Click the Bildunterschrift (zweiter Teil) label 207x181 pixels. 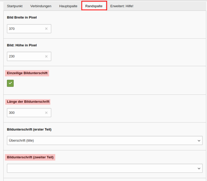pyautogui.click(x=30, y=157)
